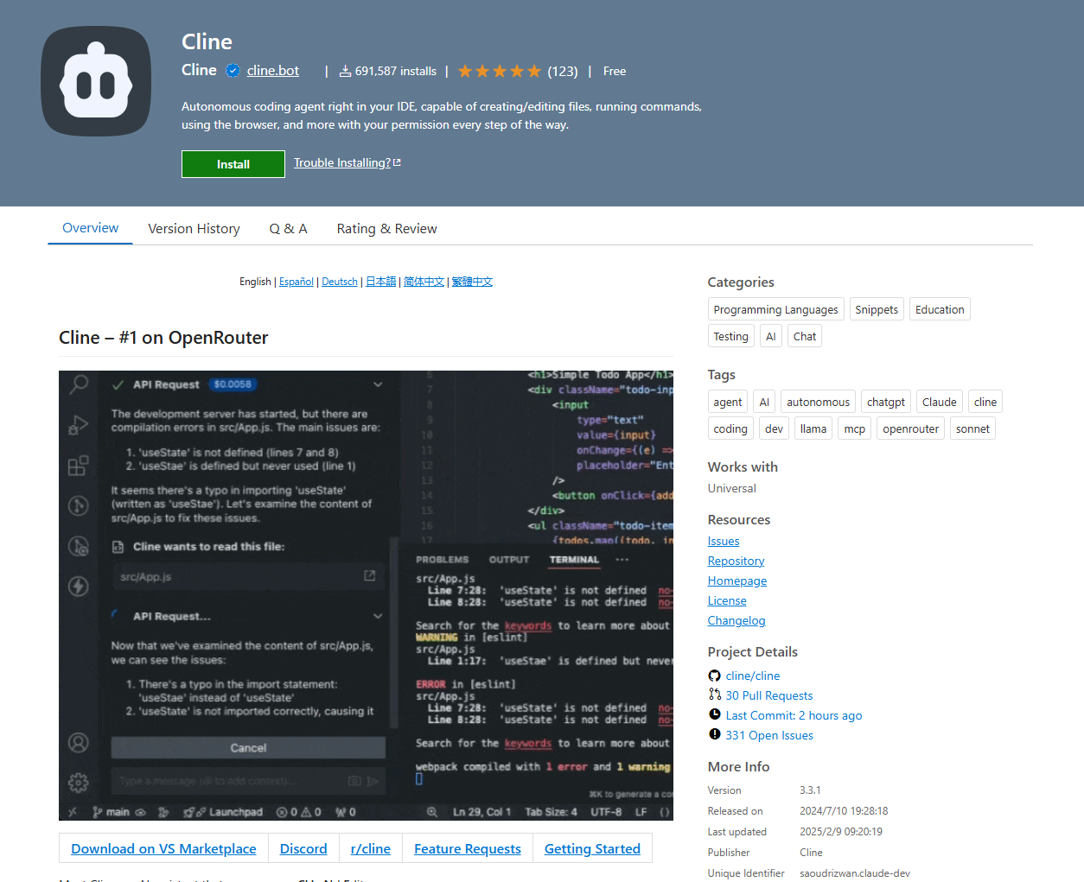Image resolution: width=1084 pixels, height=882 pixels.
Task: Collapse the first API Request chevron
Action: coord(378,384)
